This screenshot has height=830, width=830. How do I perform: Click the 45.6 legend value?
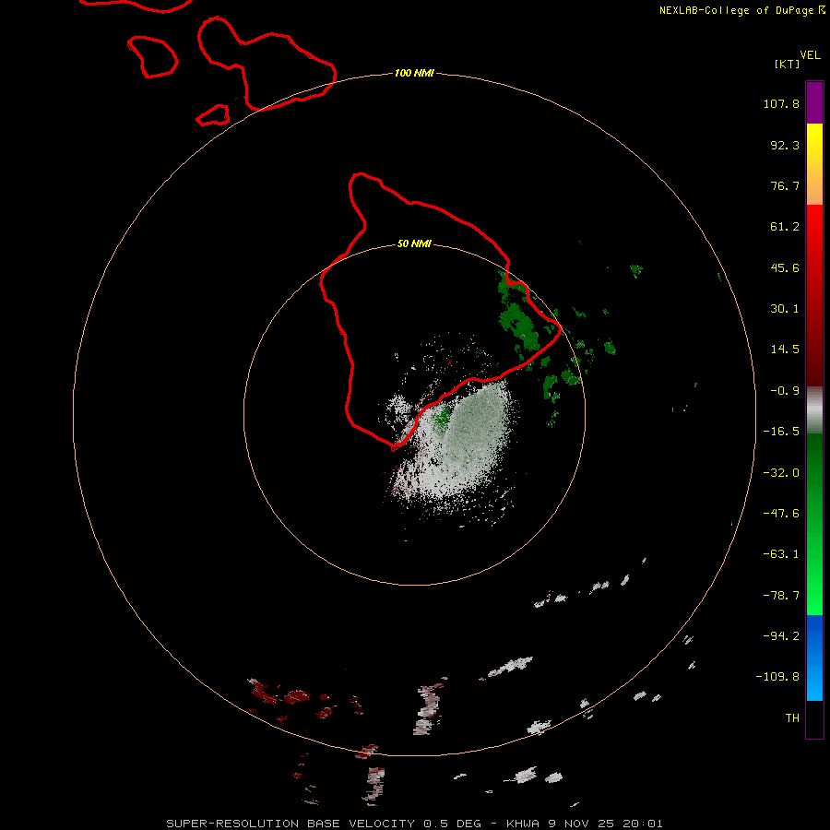[x=785, y=267]
